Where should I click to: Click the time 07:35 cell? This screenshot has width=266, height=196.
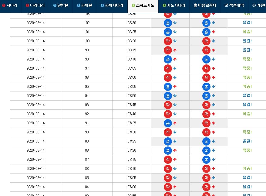tap(132, 123)
